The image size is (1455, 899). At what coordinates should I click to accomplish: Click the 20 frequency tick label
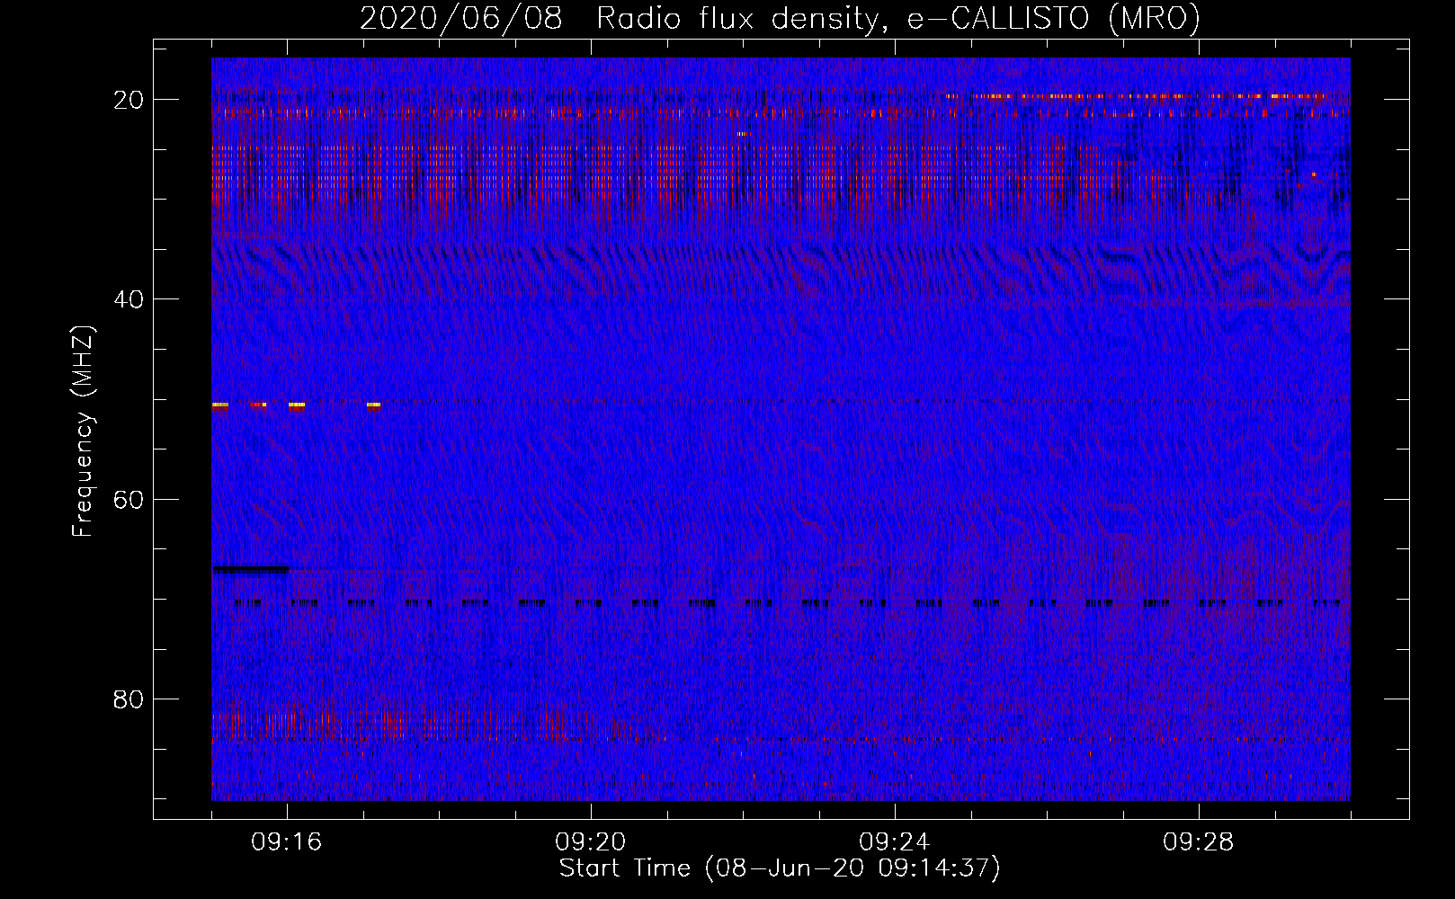click(x=129, y=100)
